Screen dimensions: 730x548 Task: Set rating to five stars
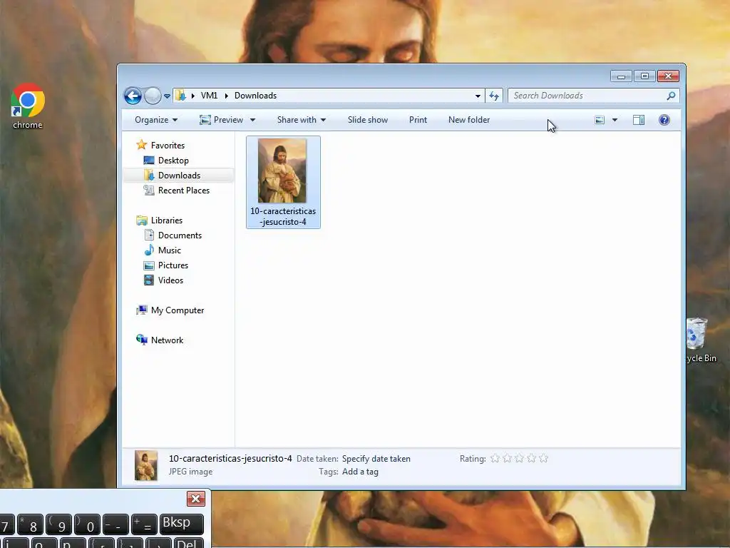[543, 459]
